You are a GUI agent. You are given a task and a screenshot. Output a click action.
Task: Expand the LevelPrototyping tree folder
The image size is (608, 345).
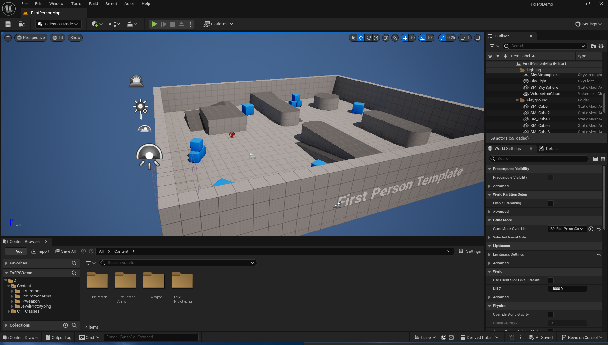pyautogui.click(x=12, y=306)
